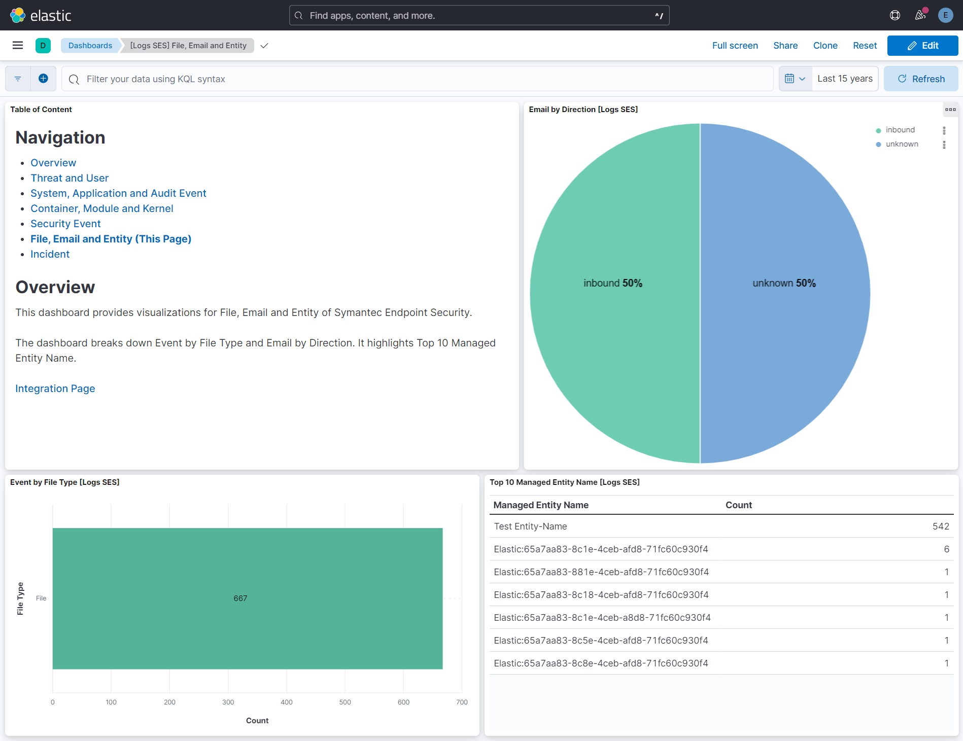Select the Elastic:65a7aa83-8c5e-4ceb-afd8-71fc60c930f4 row
The height and width of the screenshot is (741, 963).
coord(721,641)
